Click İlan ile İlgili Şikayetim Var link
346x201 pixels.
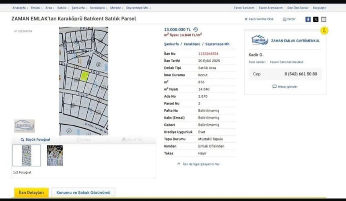201,164
